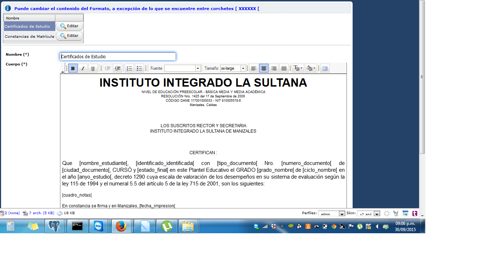
Task: Align text to the right
Action: (x=274, y=68)
